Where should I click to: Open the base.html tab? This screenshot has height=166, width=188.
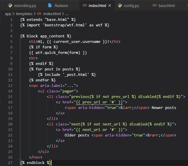click(167, 6)
